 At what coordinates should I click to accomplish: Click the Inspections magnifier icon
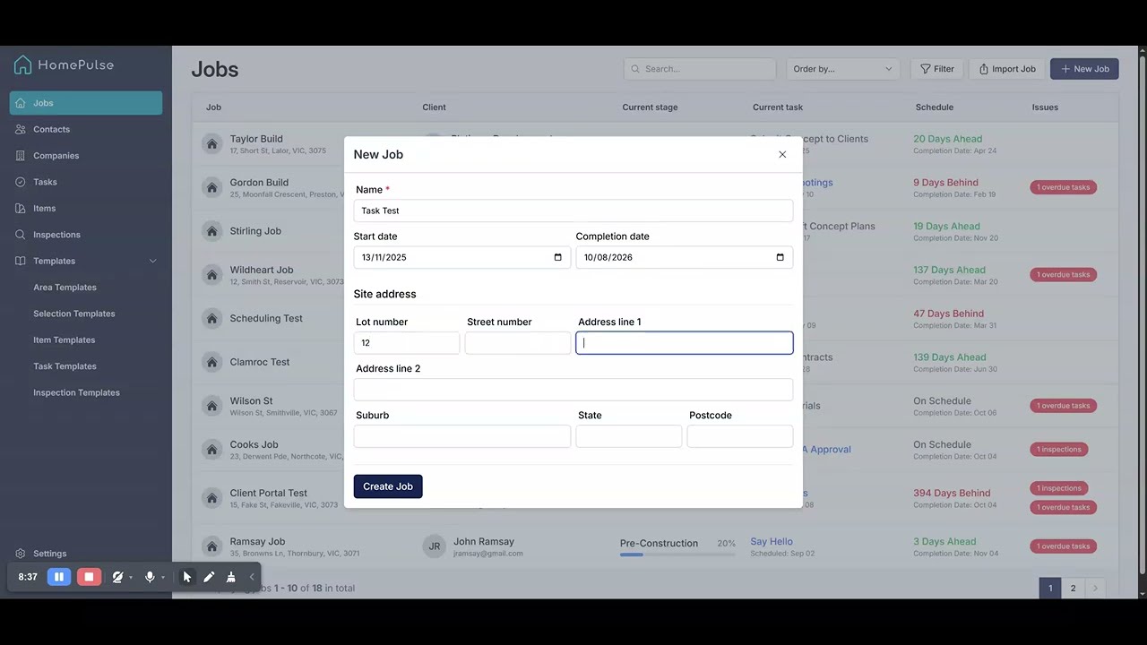[21, 235]
